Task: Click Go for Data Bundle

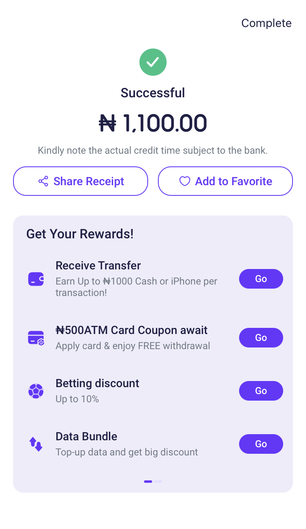Action: [x=261, y=444]
